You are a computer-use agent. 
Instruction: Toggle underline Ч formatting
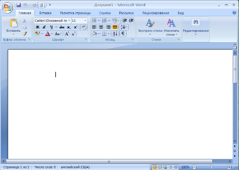pos(51,27)
